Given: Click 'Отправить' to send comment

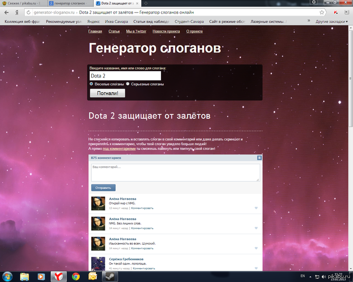Looking at the screenshot, I should (103, 188).
